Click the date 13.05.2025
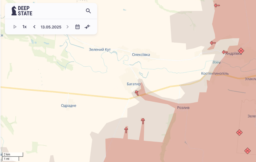The height and width of the screenshot is (162, 256). [x=51, y=27]
